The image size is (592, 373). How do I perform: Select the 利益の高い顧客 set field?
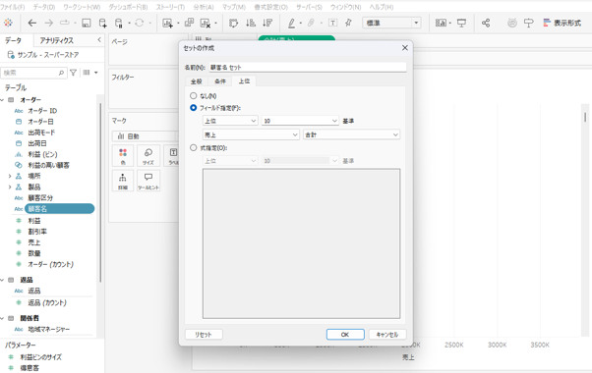[49, 165]
